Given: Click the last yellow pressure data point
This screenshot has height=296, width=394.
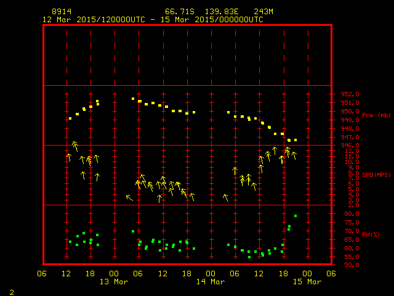Looking at the screenshot, I should coord(295,140).
